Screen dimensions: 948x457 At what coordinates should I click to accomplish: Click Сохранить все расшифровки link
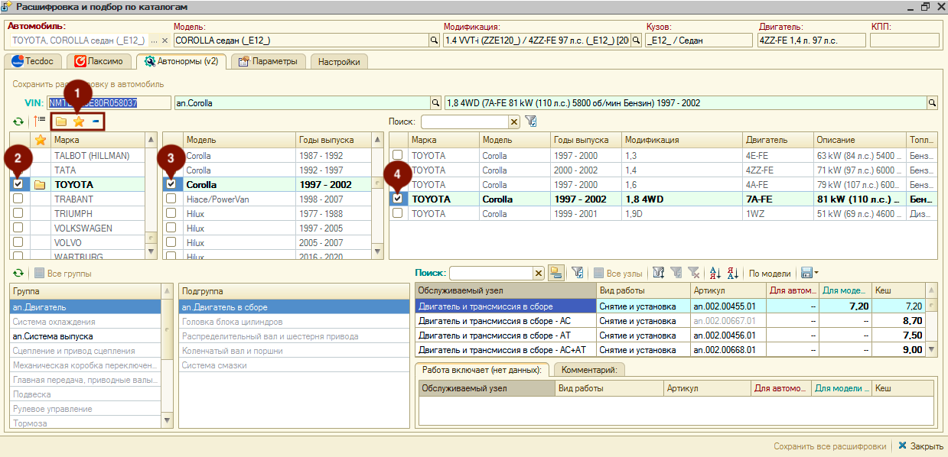[829, 446]
